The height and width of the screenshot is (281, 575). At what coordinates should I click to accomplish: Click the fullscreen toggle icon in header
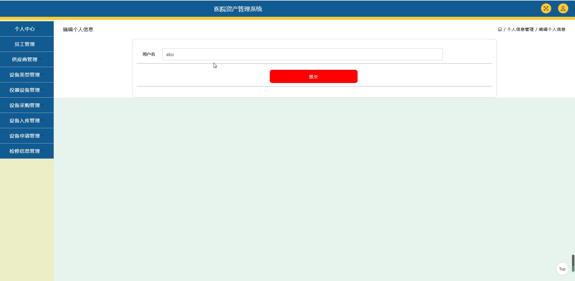tap(546, 8)
